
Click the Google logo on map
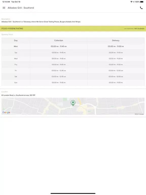(x=6, y=112)
